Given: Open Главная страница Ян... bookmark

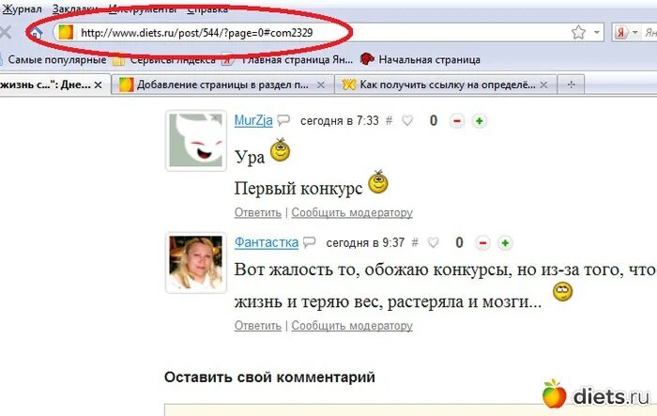Looking at the screenshot, I should pos(287,60).
